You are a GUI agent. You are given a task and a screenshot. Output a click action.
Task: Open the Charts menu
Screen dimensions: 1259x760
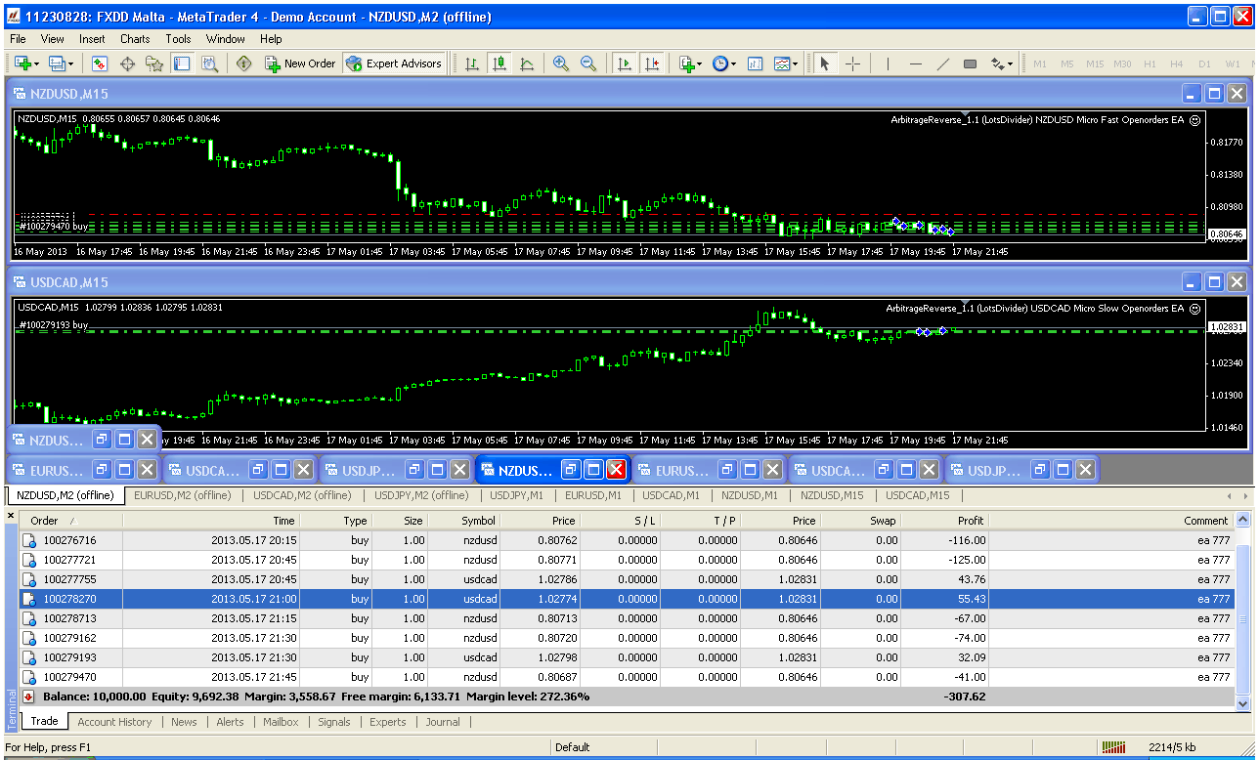(x=135, y=39)
